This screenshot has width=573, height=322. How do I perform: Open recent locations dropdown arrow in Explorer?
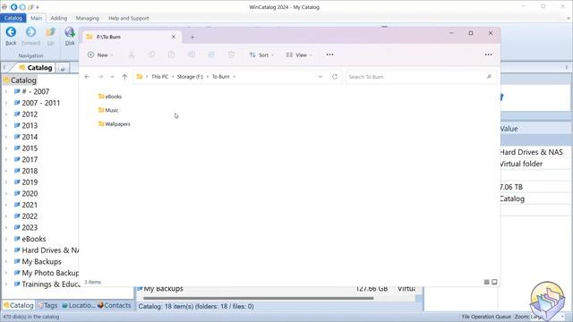click(112, 77)
